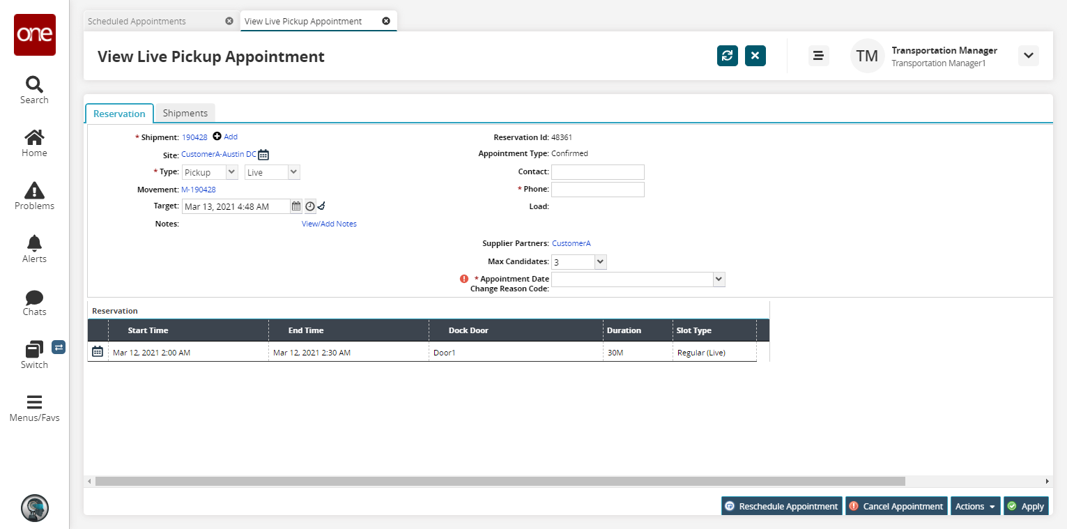This screenshot has height=529, width=1067.
Task: Click the horizontal scrollbar thumb
Action: coord(500,481)
